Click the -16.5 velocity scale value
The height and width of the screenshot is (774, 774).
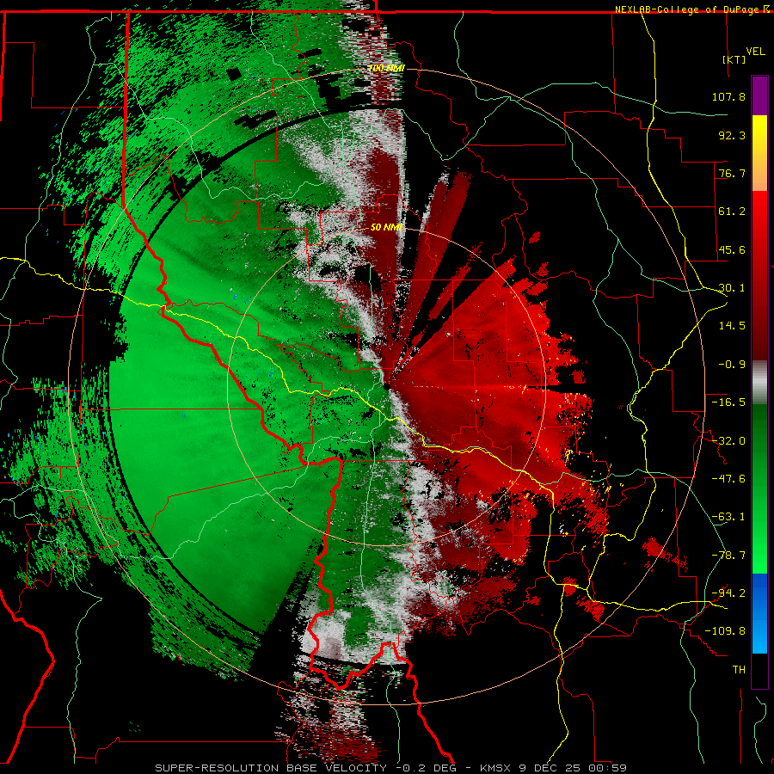[x=728, y=402]
